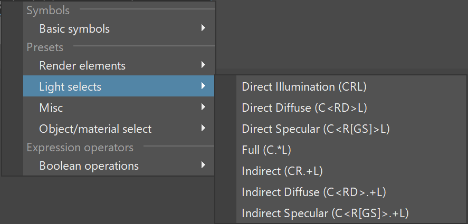468x224 pixels.
Task: Expand arrow beside Misc
Action: point(203,106)
